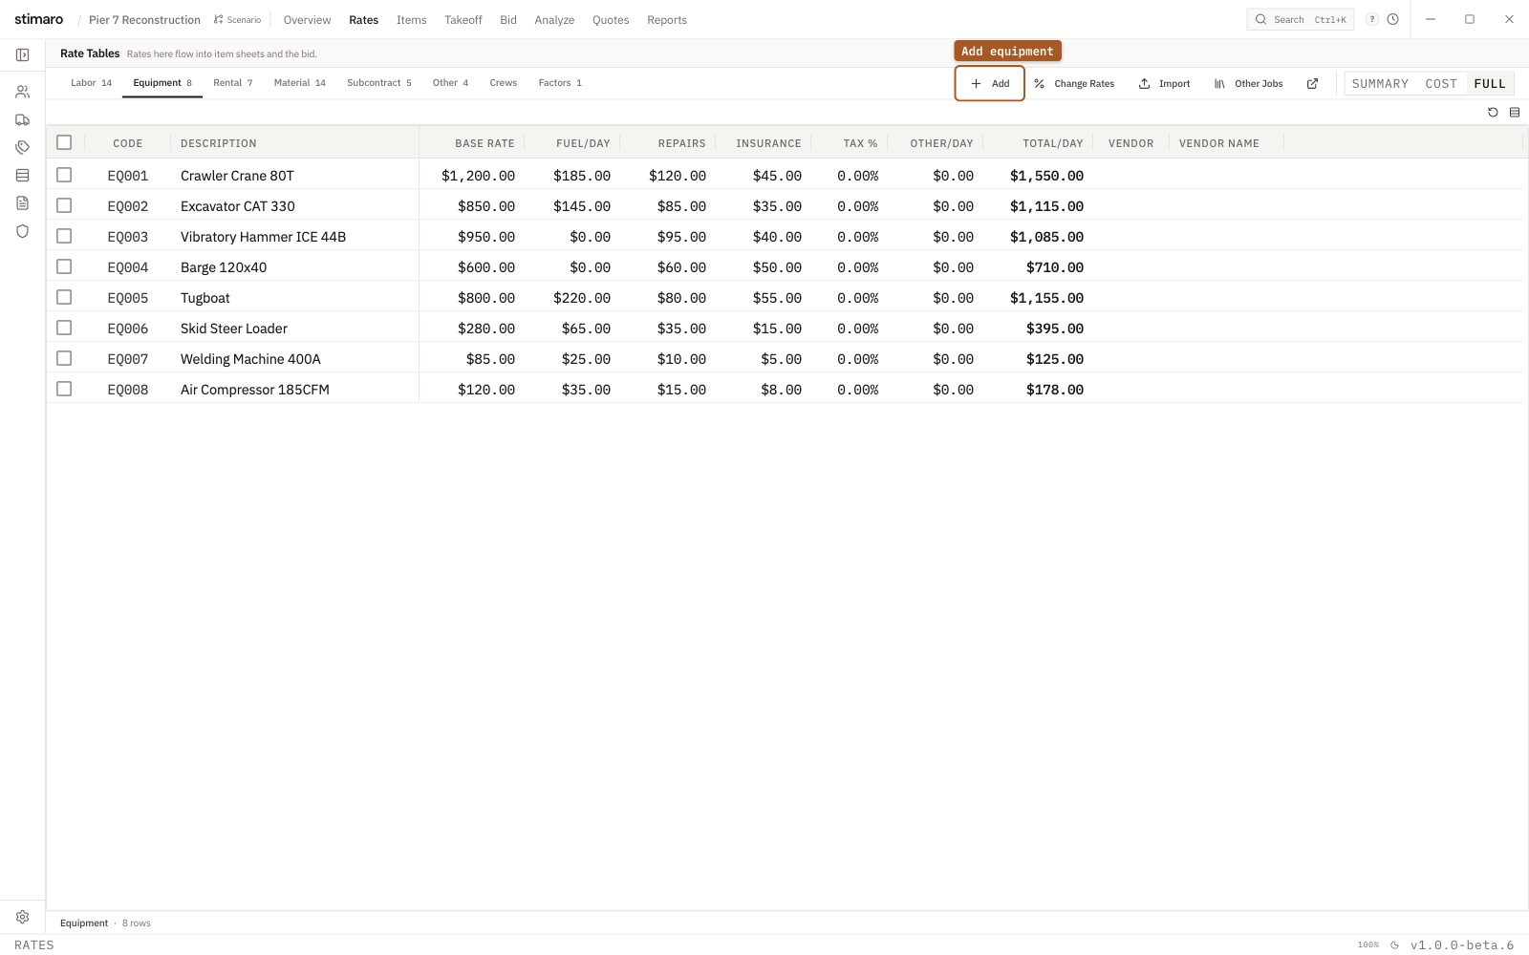1529x955 pixels.
Task: Click Crawler Crane base rate $1,200.00
Action: 478,176
